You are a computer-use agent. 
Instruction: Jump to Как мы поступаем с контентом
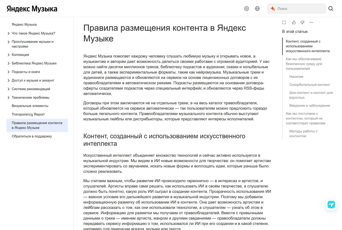point(306,118)
